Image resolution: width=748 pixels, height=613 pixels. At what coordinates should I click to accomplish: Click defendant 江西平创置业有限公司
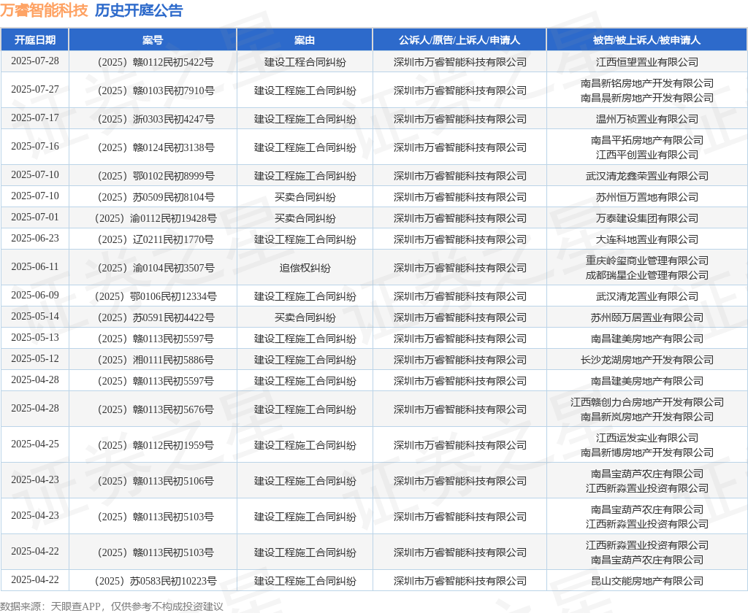[647, 155]
